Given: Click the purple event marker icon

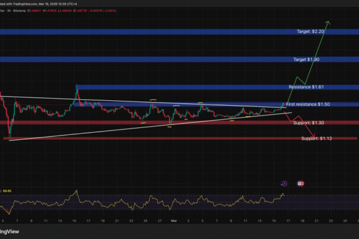Looking at the screenshot, I should point(284,183).
